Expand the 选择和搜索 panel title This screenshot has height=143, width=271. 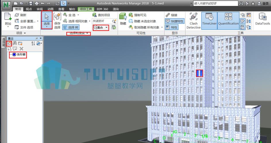[x=78, y=33]
